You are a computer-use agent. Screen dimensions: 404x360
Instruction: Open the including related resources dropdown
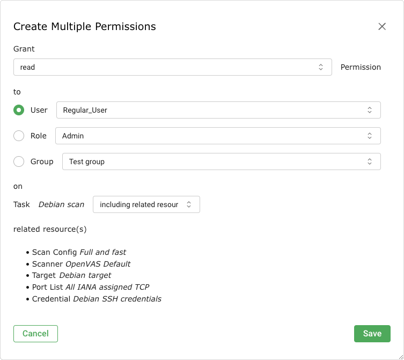tap(139, 204)
